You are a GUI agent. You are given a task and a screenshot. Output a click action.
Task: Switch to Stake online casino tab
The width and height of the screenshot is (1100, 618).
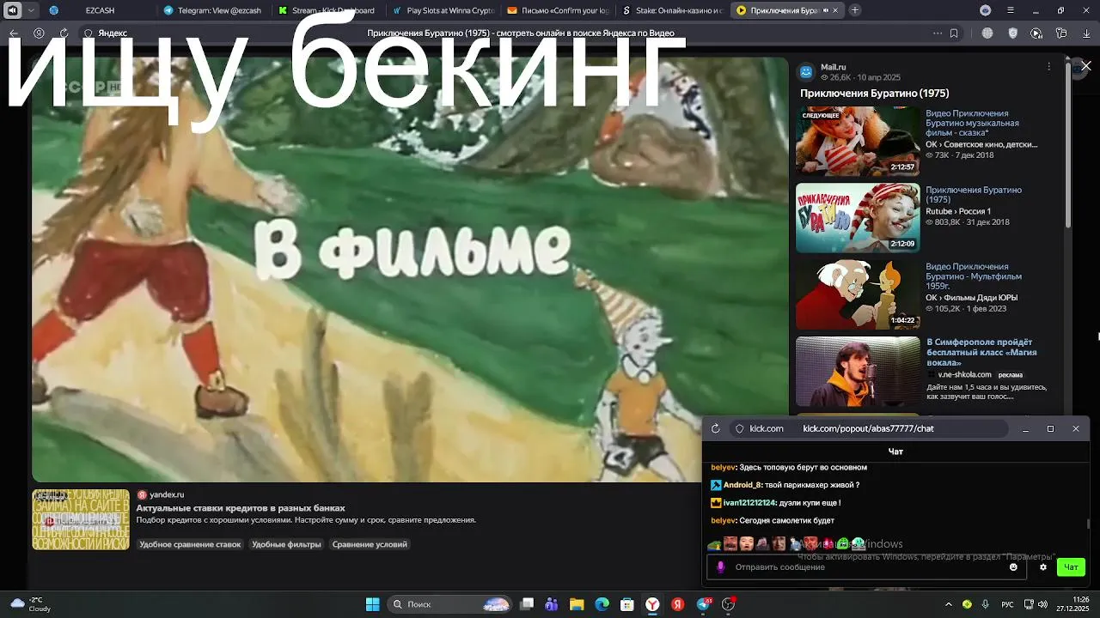click(x=672, y=10)
